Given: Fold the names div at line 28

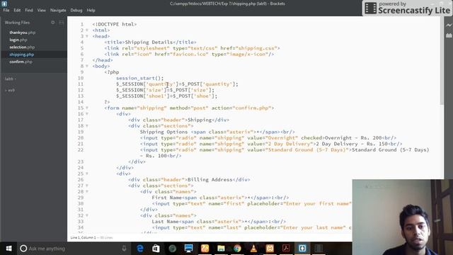Looking at the screenshot, I should (x=87, y=191).
